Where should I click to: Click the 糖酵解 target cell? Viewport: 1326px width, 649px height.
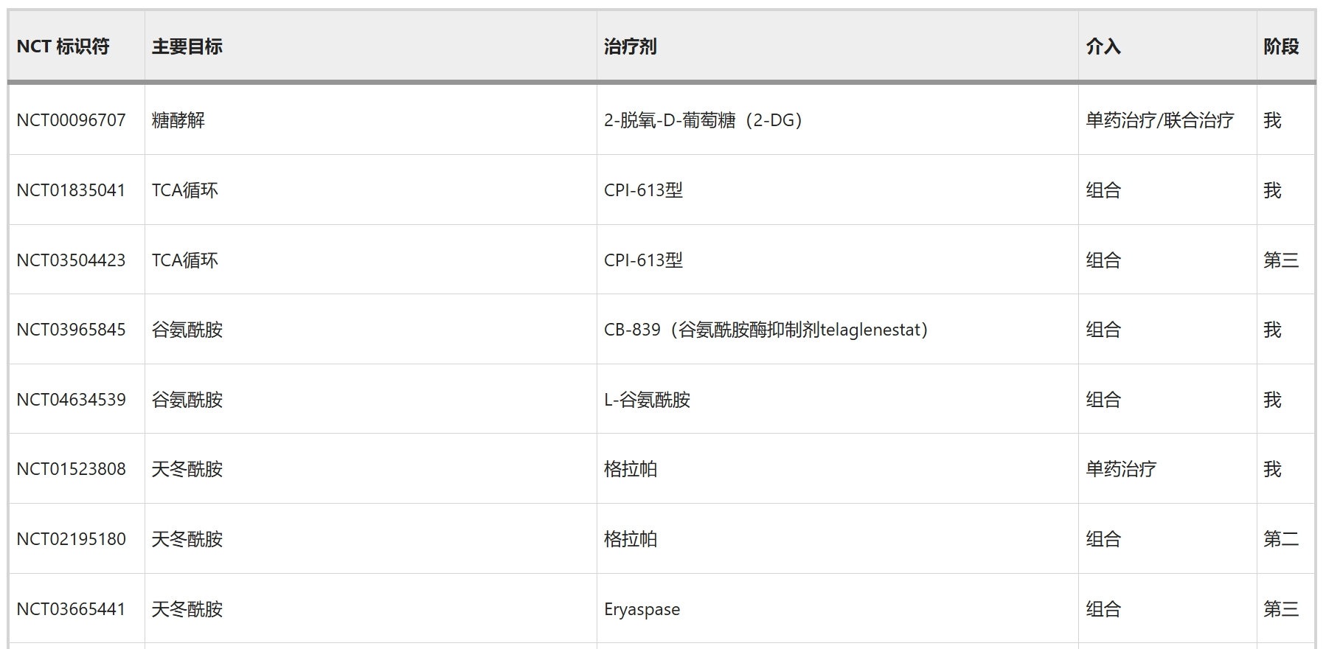[178, 120]
